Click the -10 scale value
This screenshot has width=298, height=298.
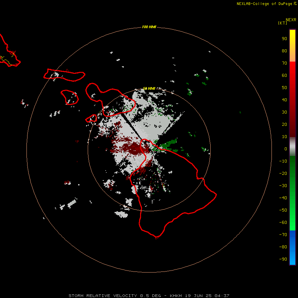pyautogui.click(x=283, y=161)
